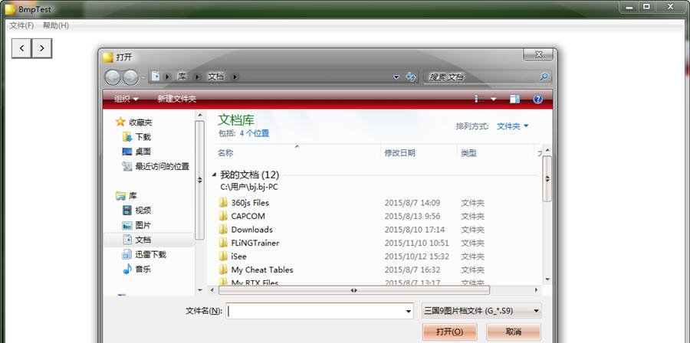Click the next image arrow button in BmpTest
This screenshot has height=343, width=690.
tap(42, 48)
